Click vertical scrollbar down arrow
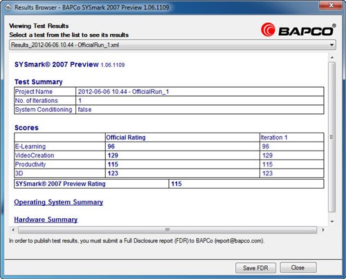 coord(332,222)
